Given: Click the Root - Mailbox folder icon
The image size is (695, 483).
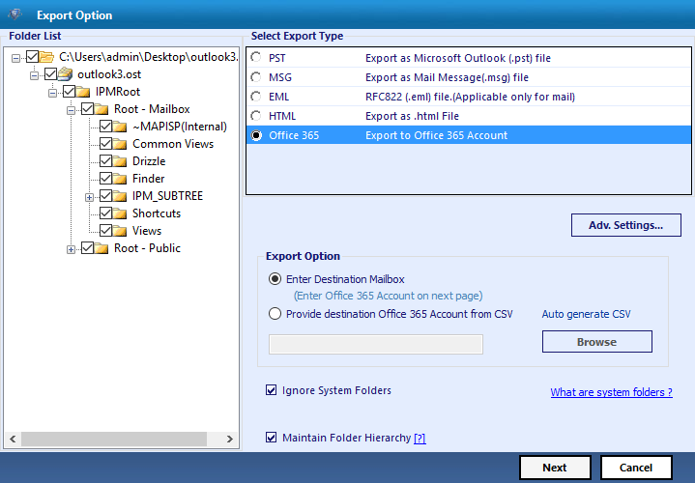Looking at the screenshot, I should pyautogui.click(x=101, y=109).
